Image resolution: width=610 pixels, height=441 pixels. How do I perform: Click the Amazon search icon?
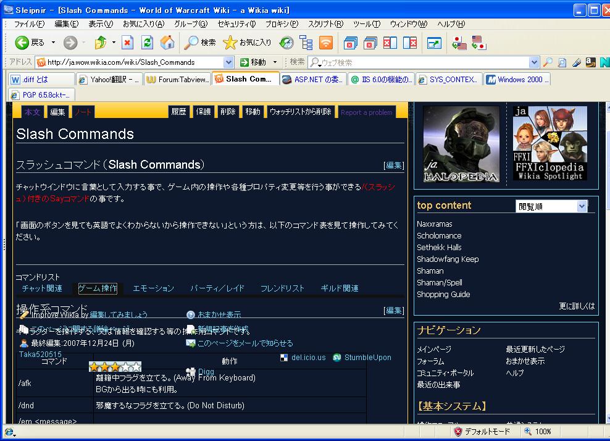click(590, 62)
